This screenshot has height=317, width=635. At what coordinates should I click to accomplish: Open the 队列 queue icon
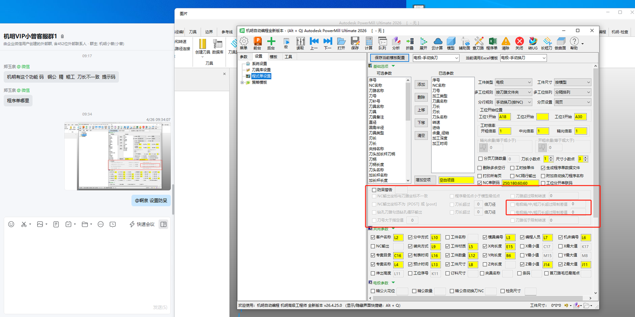[x=382, y=43]
